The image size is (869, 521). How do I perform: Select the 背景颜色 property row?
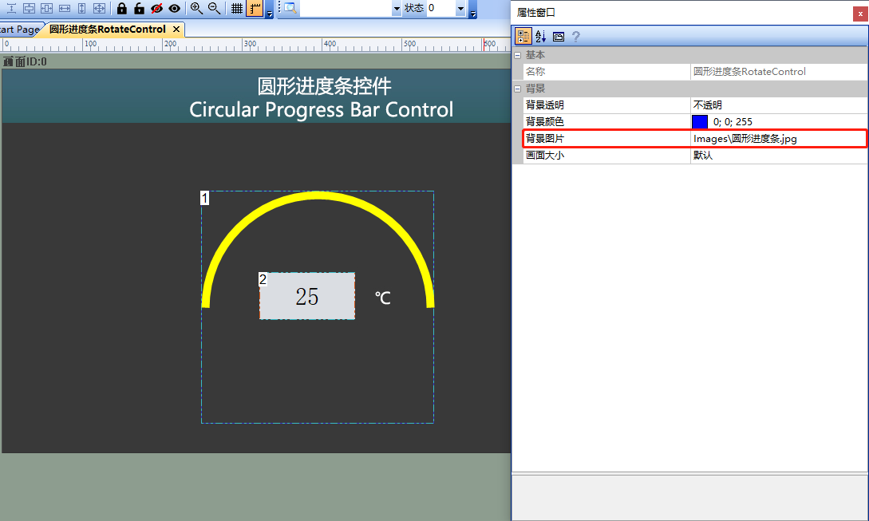695,121
